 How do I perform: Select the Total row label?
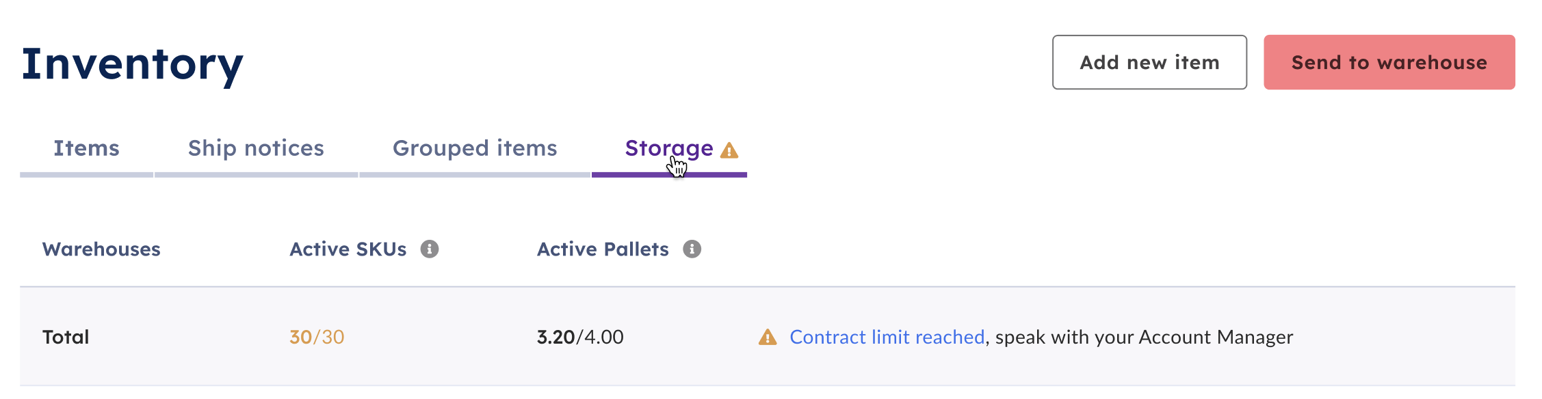(66, 337)
